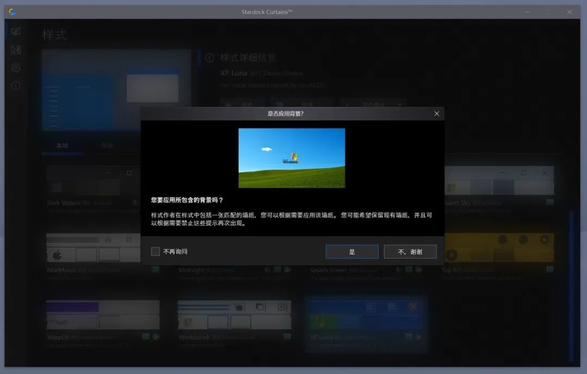Close the 是否应用背景 dialog

436,113
